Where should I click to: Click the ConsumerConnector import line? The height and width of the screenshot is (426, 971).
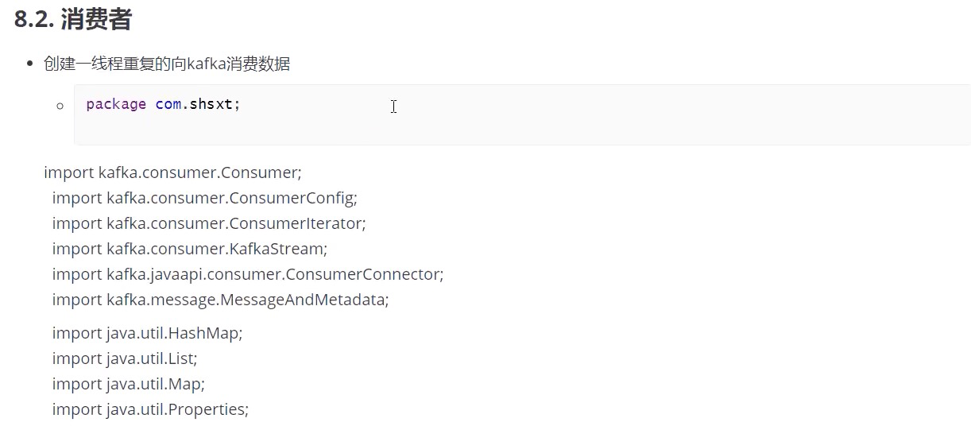[247, 274]
